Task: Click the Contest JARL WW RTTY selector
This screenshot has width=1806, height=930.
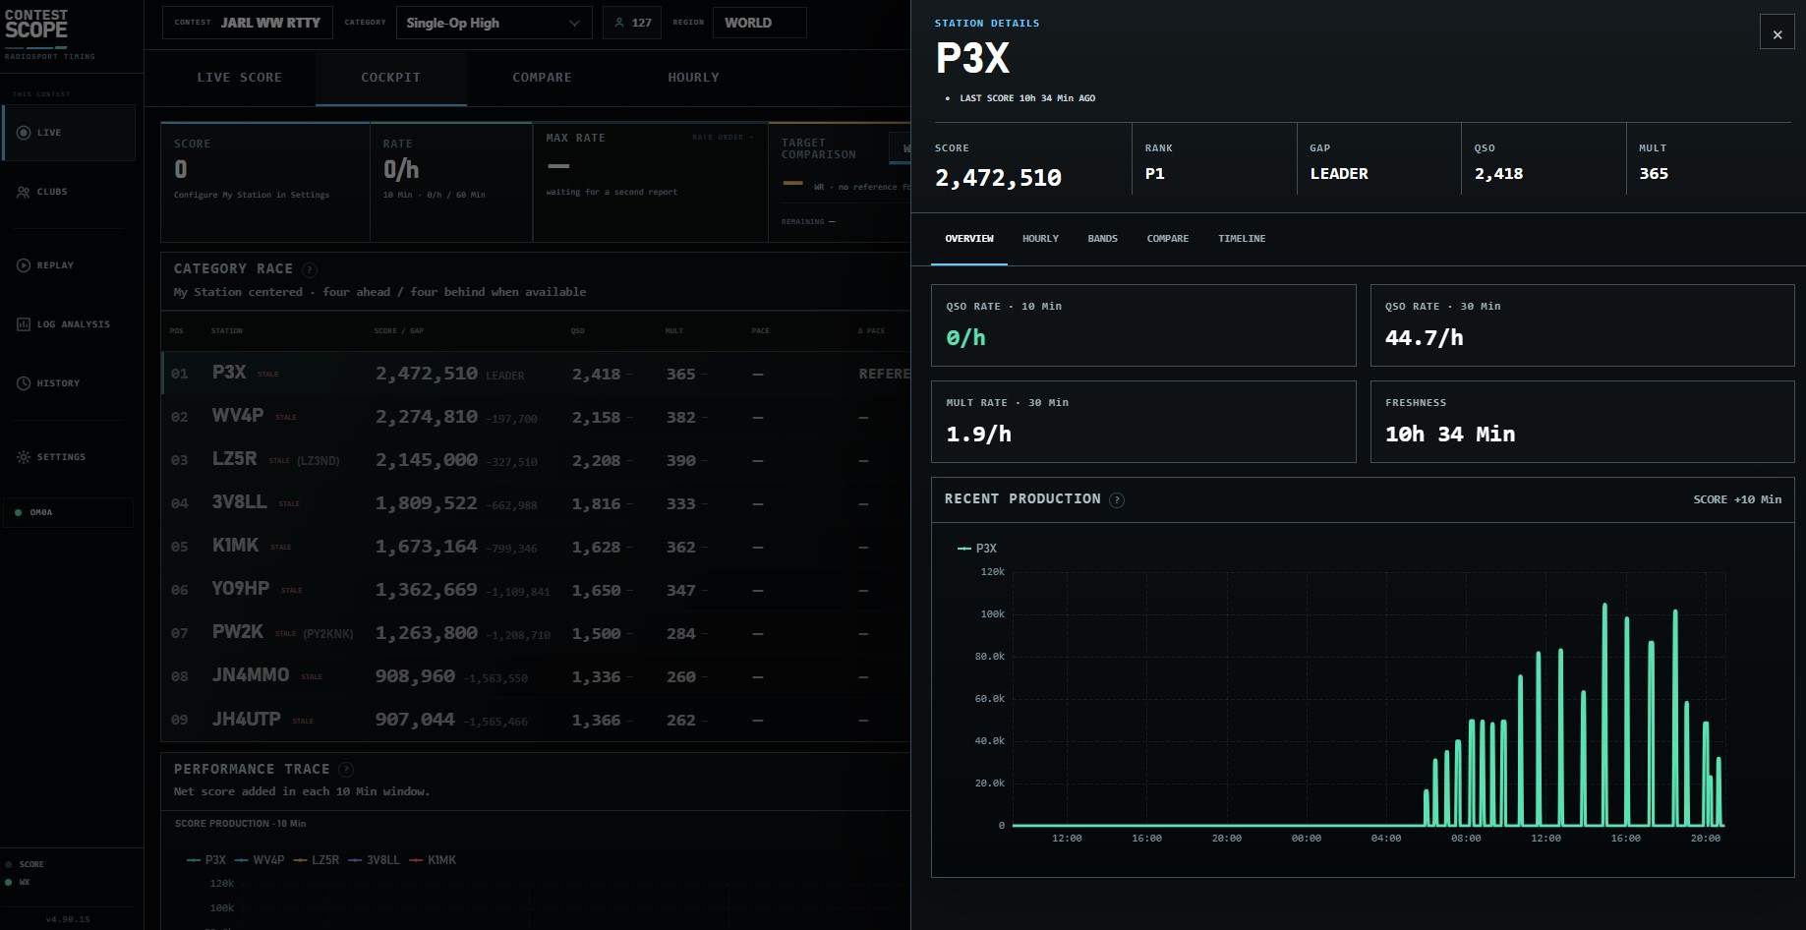Action: pyautogui.click(x=248, y=23)
